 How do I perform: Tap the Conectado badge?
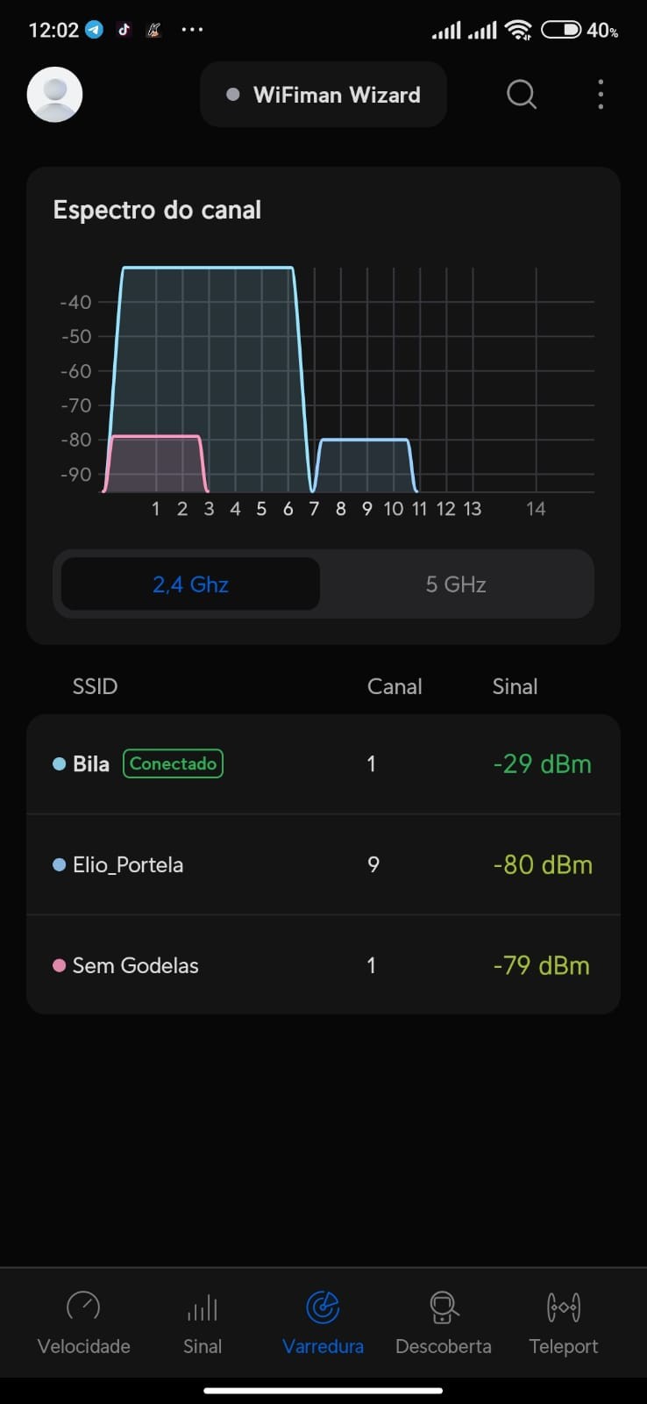click(173, 763)
